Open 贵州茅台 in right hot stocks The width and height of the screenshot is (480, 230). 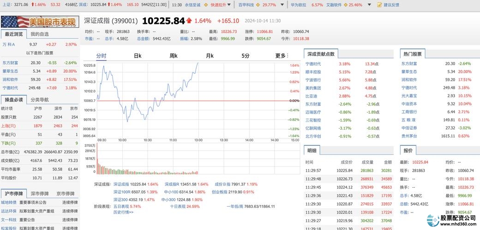pos(409,136)
